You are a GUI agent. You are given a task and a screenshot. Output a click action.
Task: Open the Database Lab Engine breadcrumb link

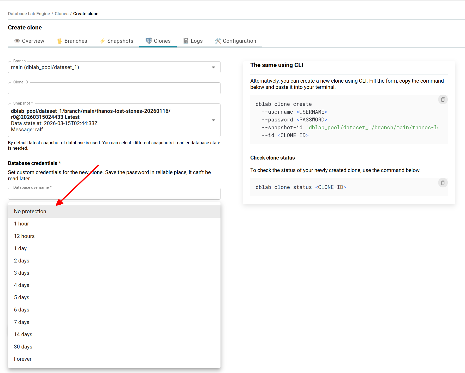point(29,14)
